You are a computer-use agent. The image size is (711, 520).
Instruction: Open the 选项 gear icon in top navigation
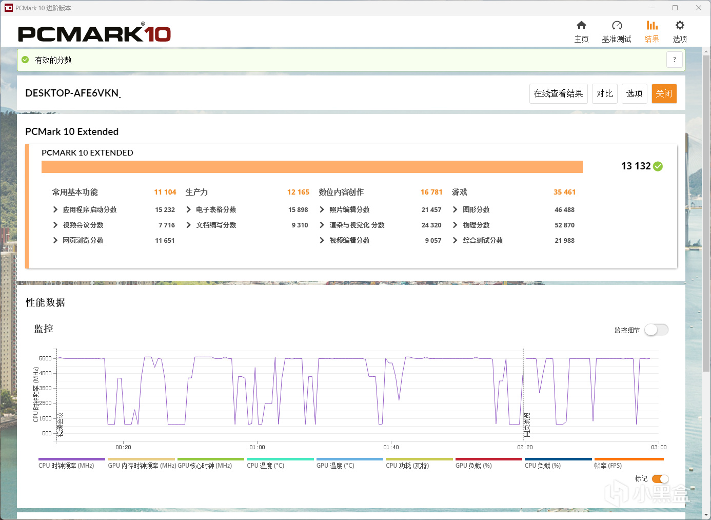tap(680, 26)
